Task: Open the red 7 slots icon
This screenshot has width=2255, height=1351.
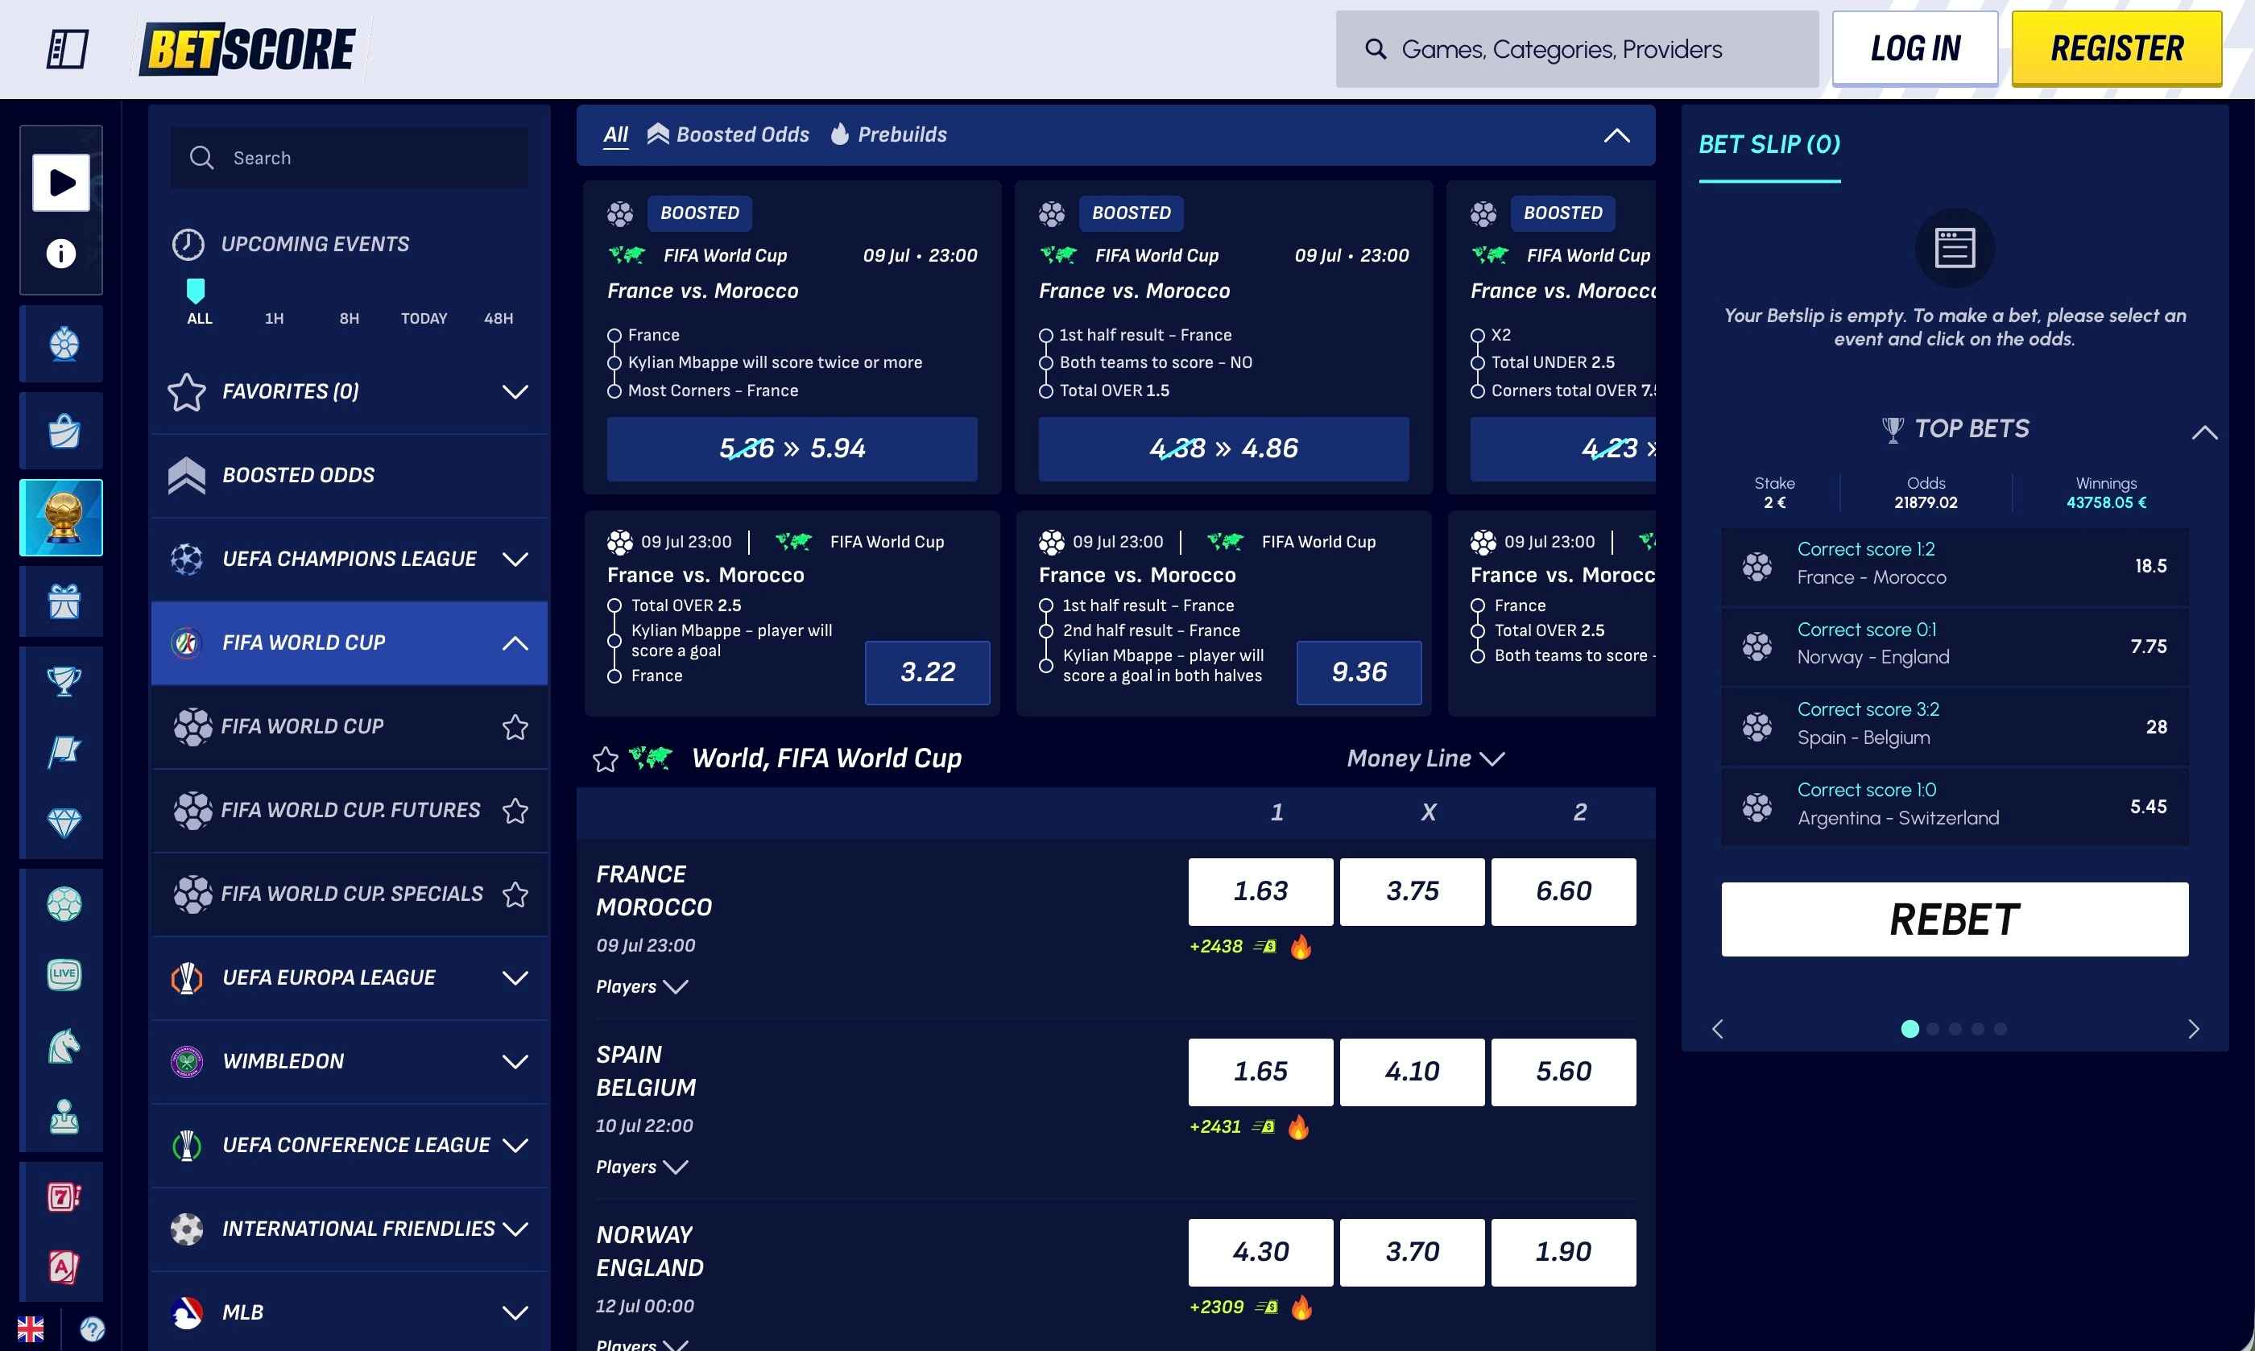Action: [x=64, y=1196]
